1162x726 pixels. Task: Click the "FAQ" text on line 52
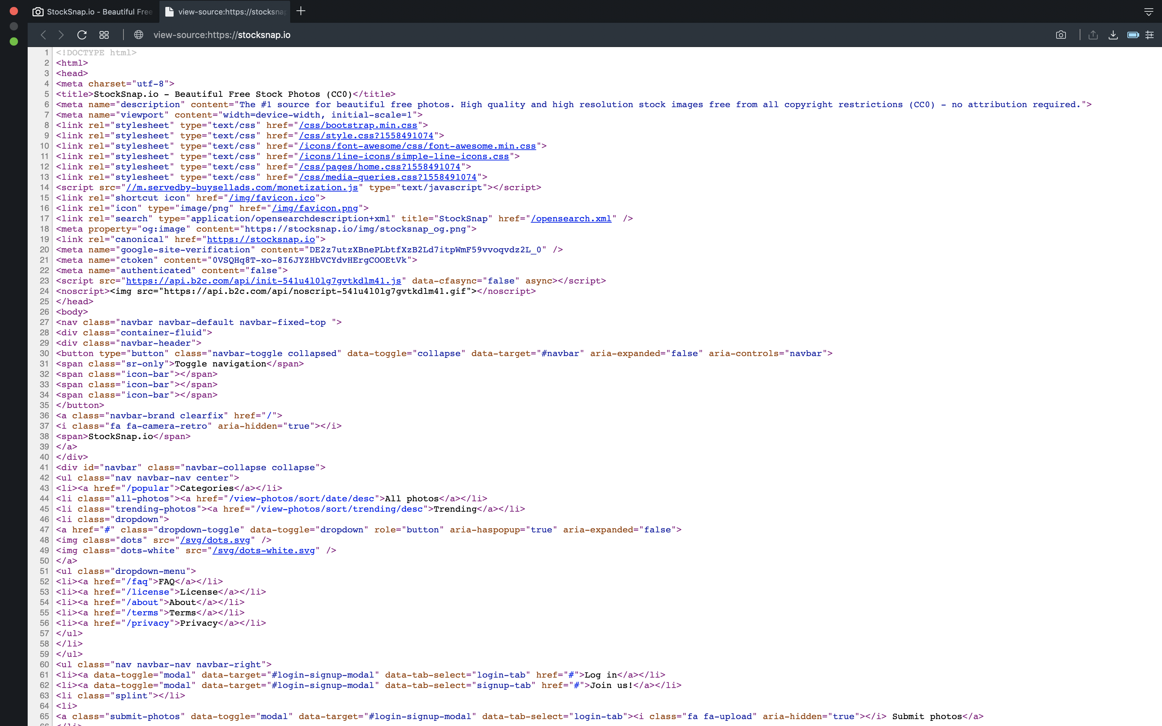click(167, 581)
